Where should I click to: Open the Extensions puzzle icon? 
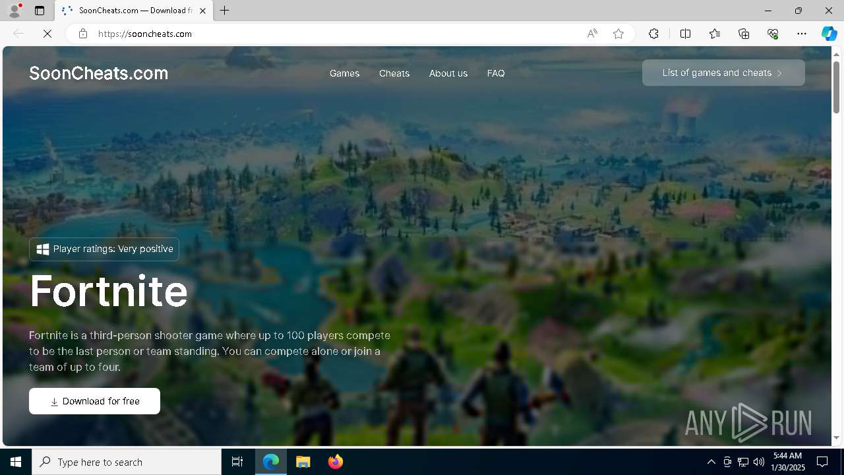coord(653,34)
